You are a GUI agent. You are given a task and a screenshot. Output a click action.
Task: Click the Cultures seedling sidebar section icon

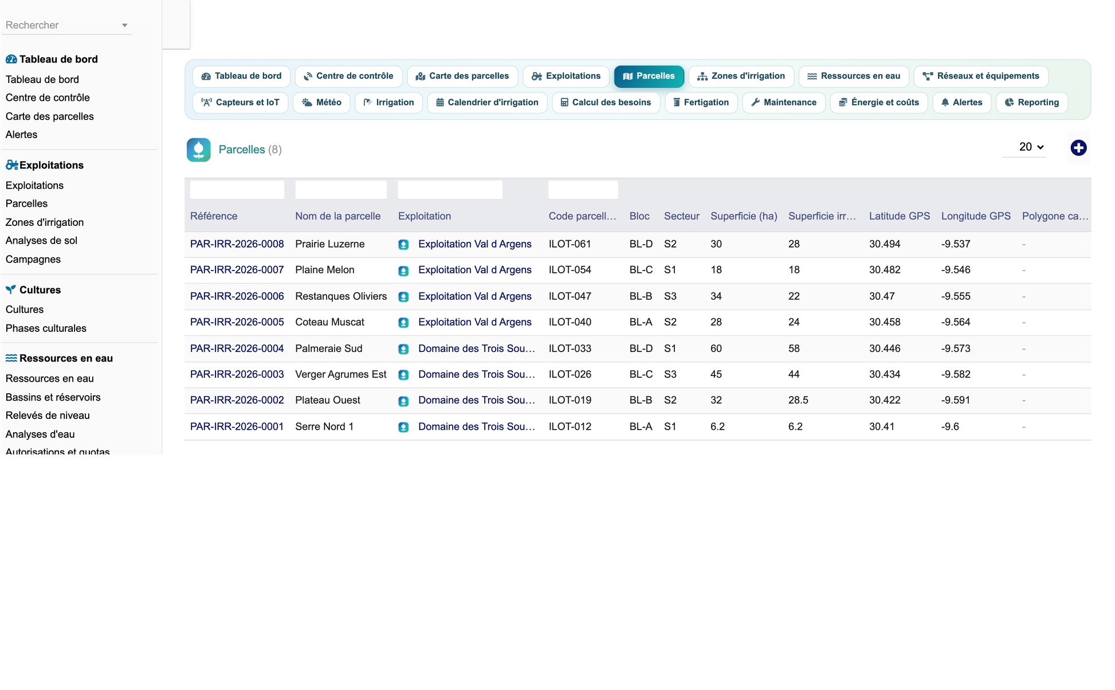pos(10,289)
